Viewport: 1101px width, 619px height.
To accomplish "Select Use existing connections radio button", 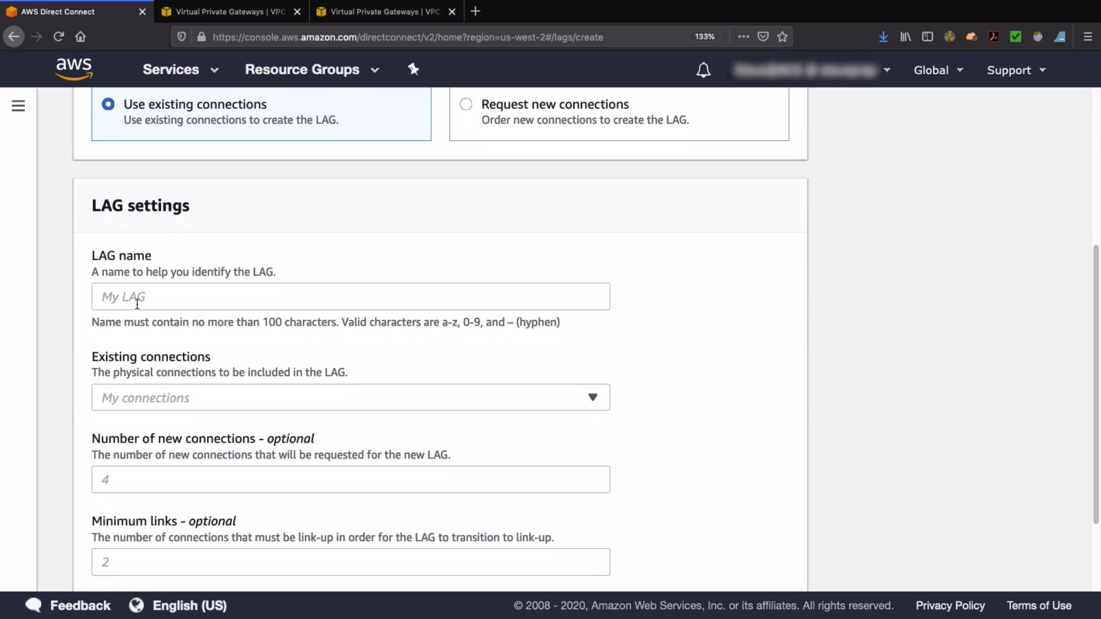I will coord(108,104).
